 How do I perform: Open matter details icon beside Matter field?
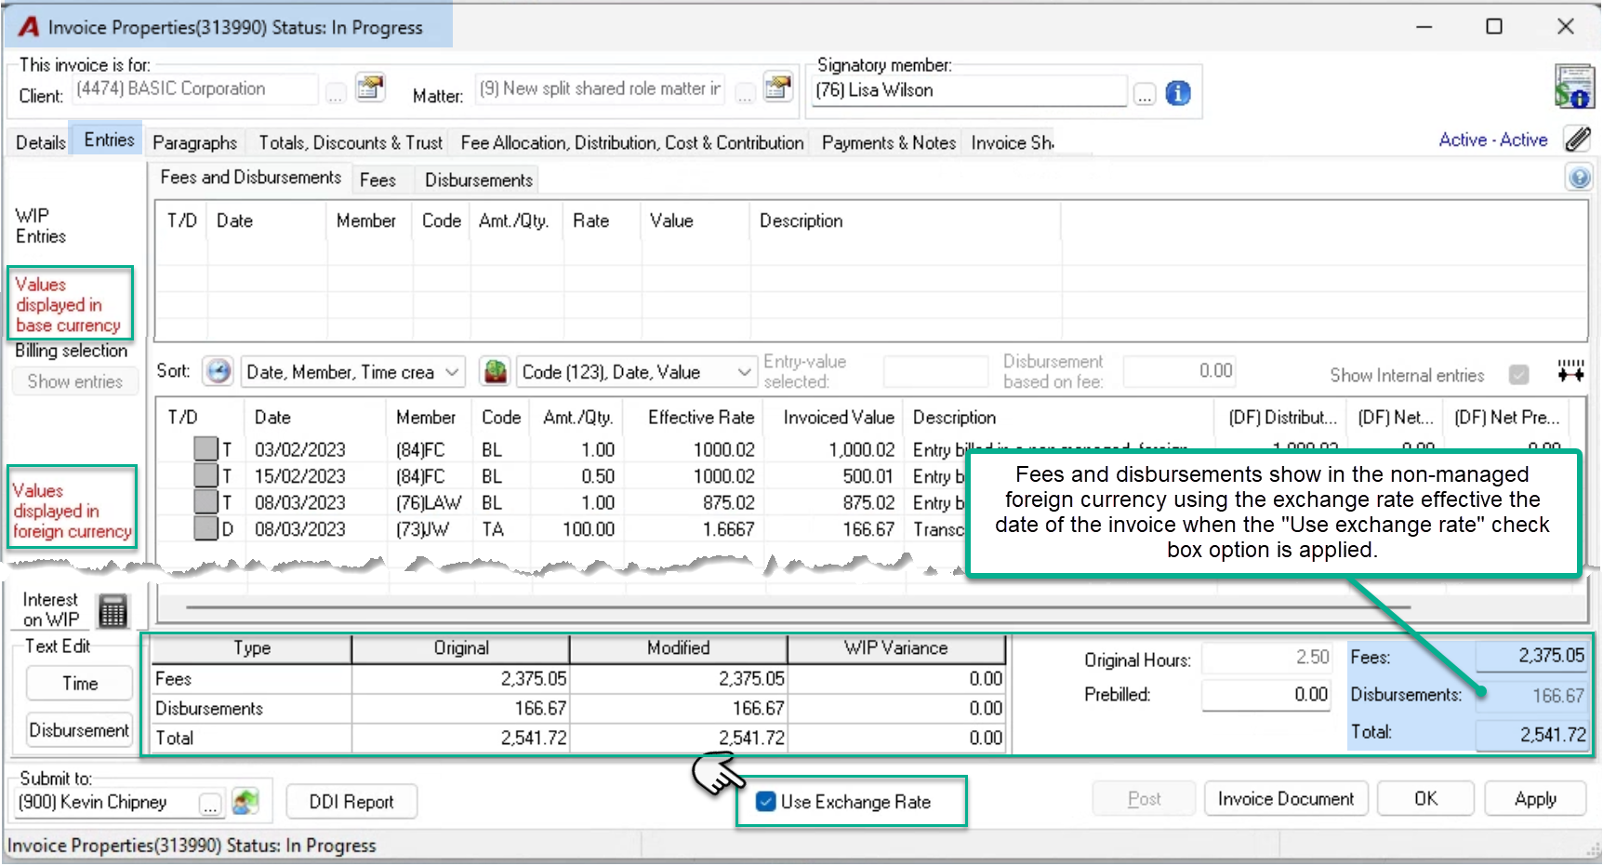(777, 88)
